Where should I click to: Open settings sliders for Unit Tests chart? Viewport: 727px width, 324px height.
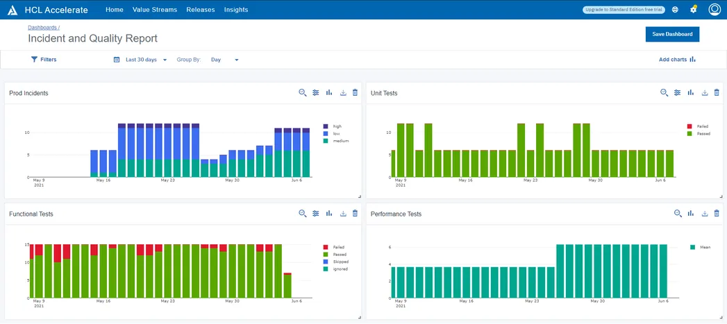(677, 93)
